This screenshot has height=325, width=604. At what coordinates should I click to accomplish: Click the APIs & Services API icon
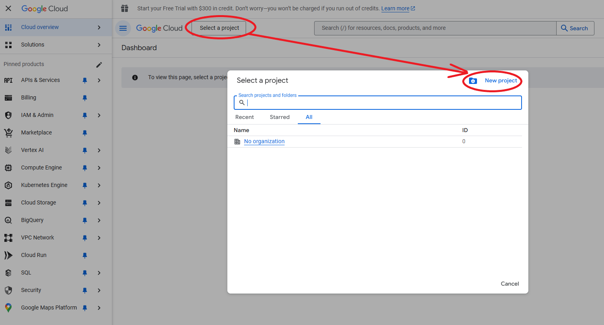coord(8,80)
